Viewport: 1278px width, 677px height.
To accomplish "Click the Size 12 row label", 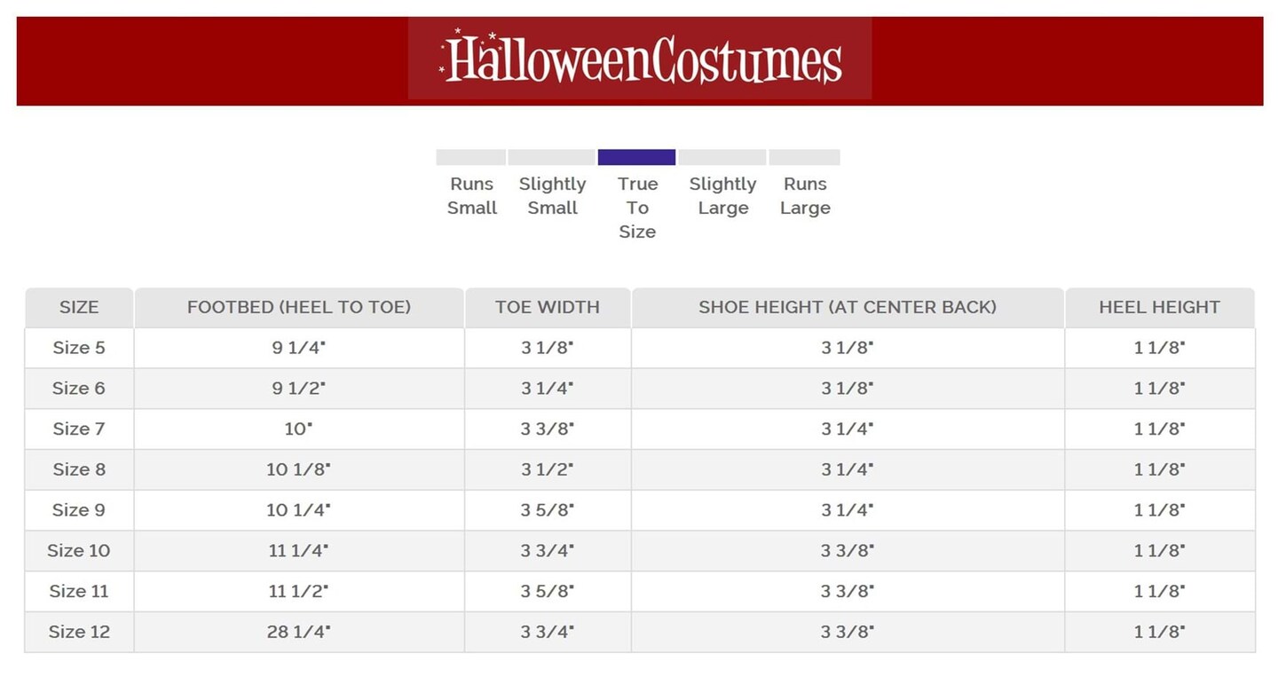I will click(79, 633).
